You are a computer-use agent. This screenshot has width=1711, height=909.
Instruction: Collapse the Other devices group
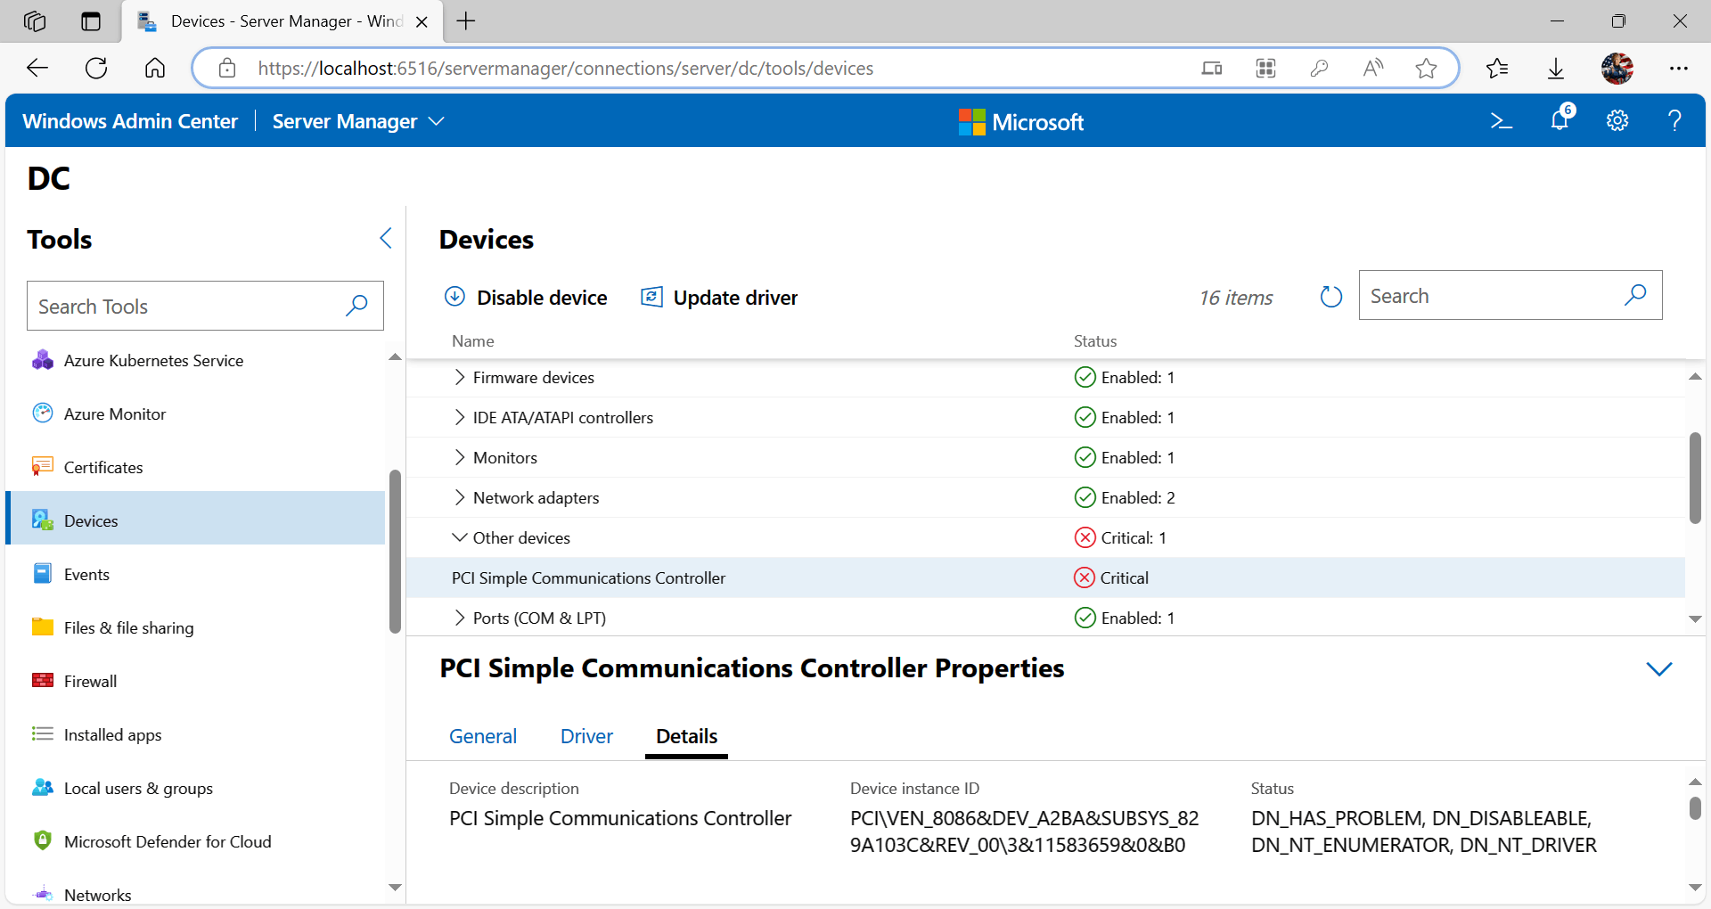point(458,537)
